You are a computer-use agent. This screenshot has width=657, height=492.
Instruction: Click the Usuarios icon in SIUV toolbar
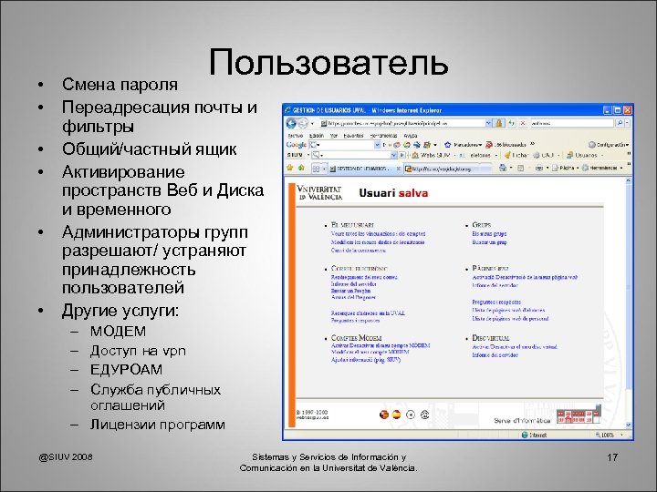coord(569,155)
